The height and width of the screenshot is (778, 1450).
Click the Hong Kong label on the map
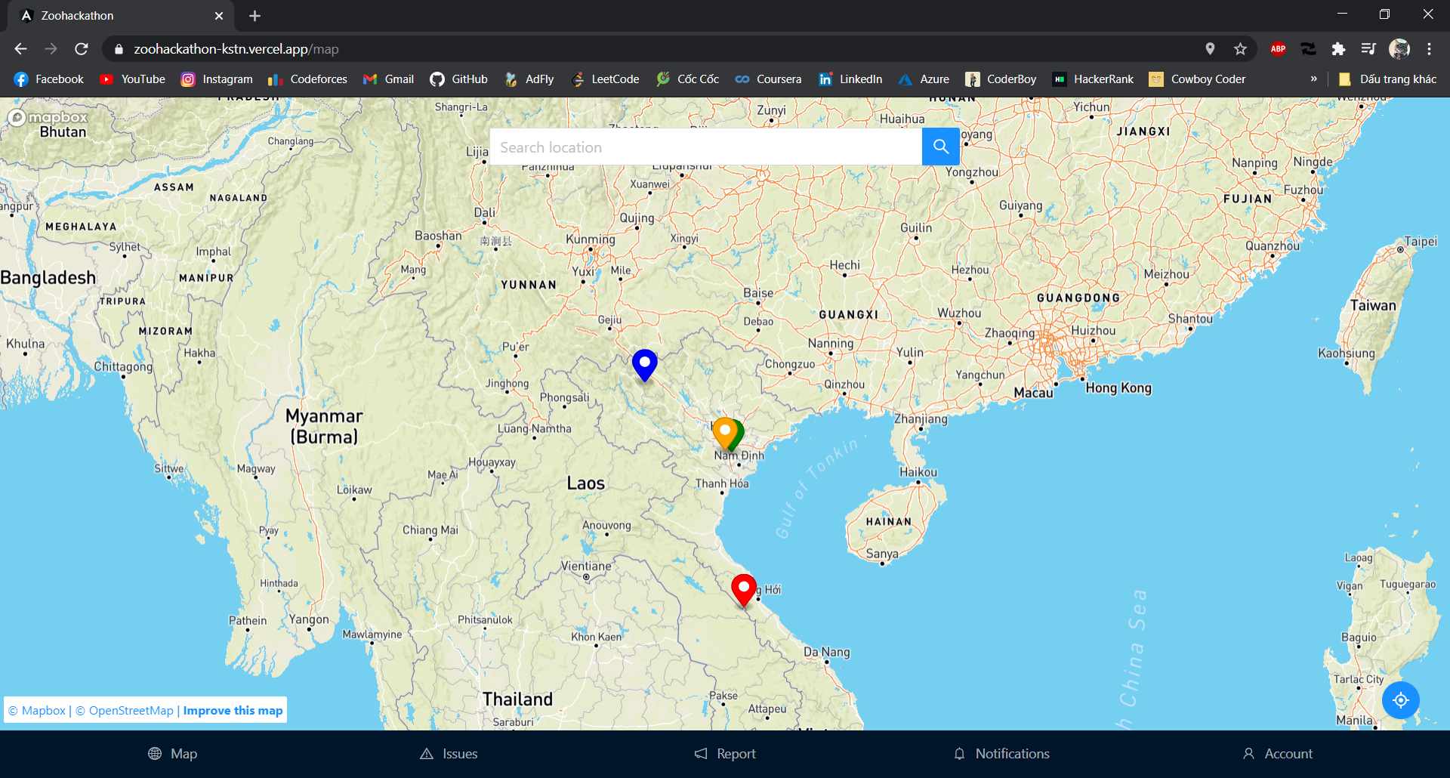(x=1118, y=387)
